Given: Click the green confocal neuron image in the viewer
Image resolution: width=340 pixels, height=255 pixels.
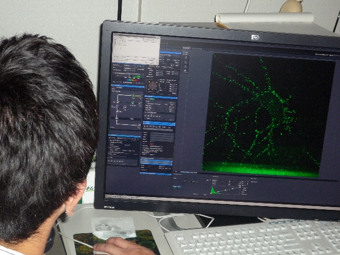Looking at the screenshot, I should pyautogui.click(x=268, y=115).
